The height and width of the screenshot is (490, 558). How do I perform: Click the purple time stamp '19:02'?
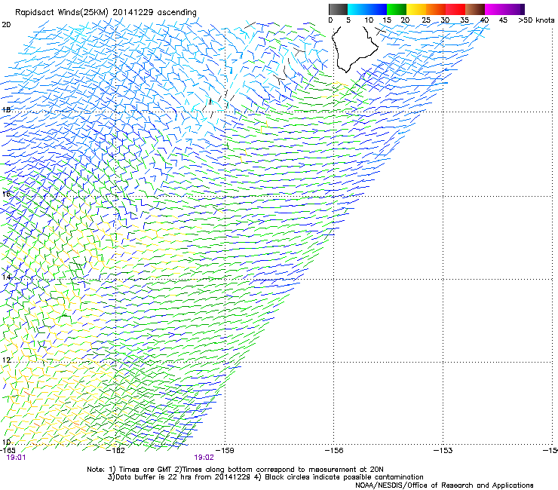[x=204, y=458]
